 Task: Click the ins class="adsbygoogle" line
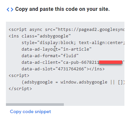[40, 36]
